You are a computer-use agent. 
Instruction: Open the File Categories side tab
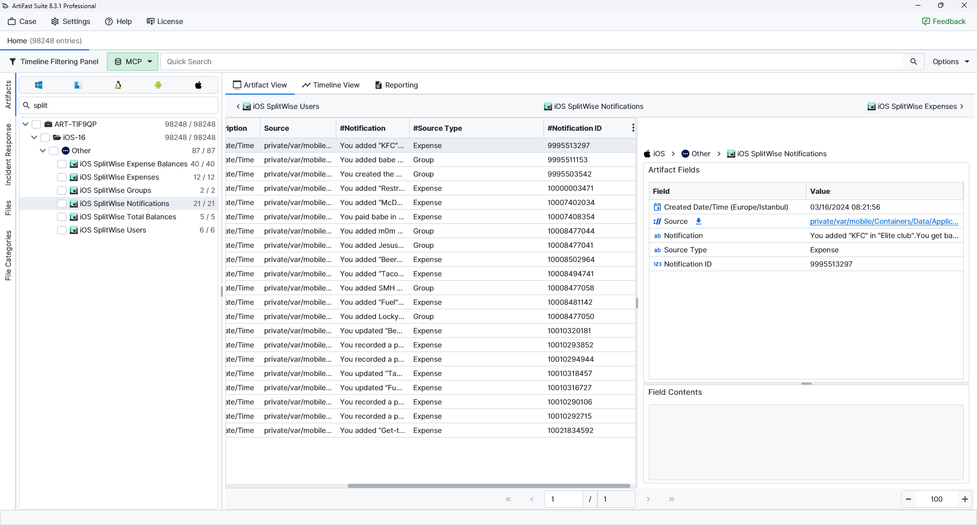point(8,255)
